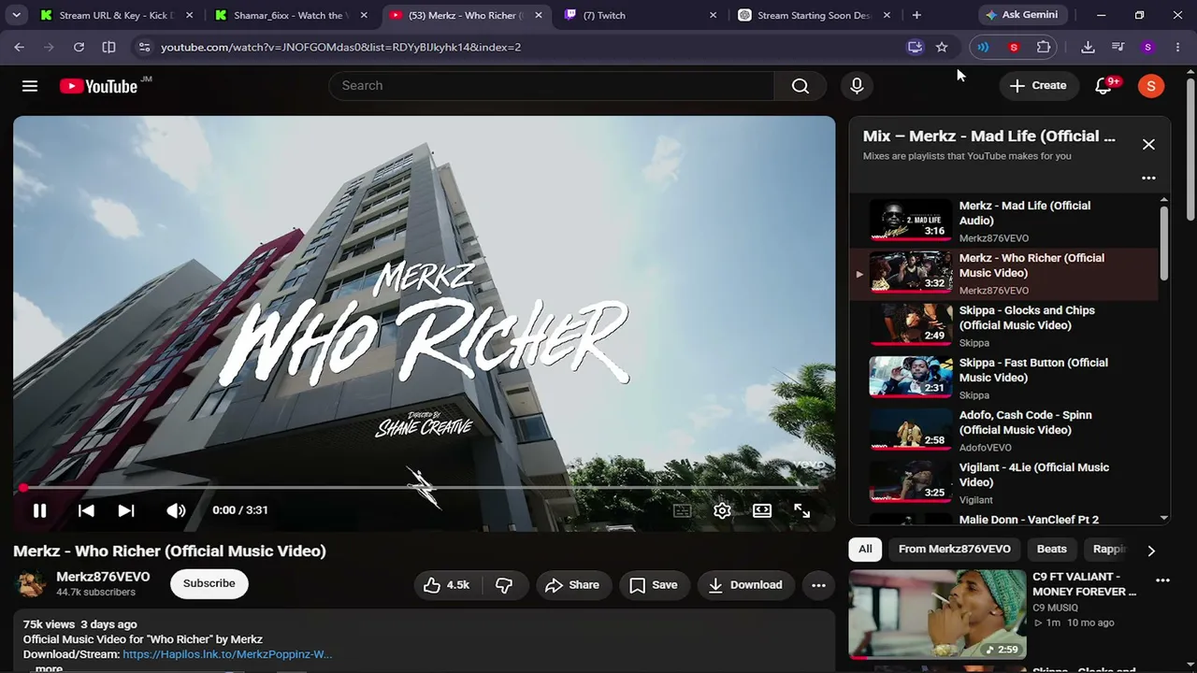Open a new browser tab
This screenshot has height=673, width=1197.
tap(916, 15)
